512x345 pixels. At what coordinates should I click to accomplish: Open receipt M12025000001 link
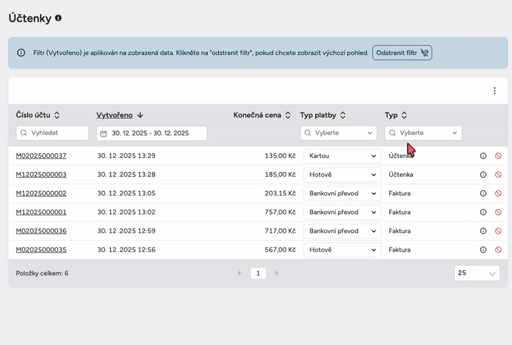point(41,212)
